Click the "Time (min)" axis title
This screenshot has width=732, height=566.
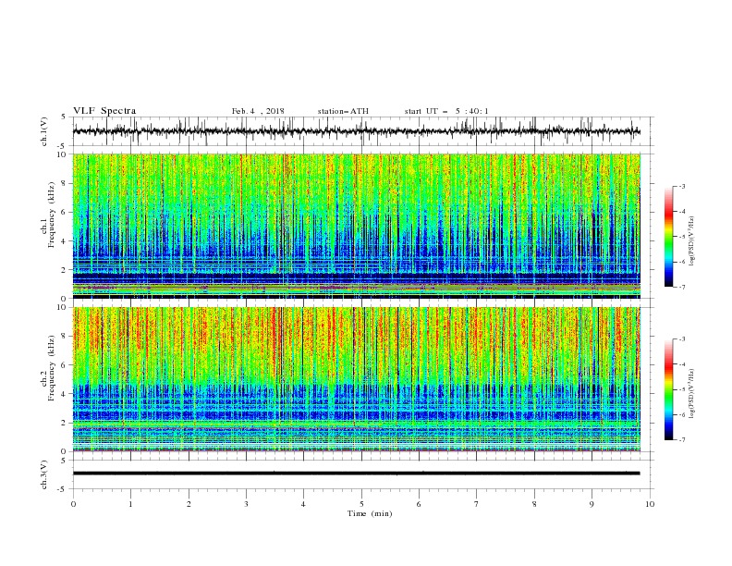point(370,513)
